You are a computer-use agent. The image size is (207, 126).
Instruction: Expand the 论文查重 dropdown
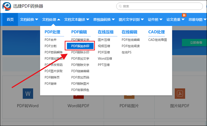[x=175, y=20]
